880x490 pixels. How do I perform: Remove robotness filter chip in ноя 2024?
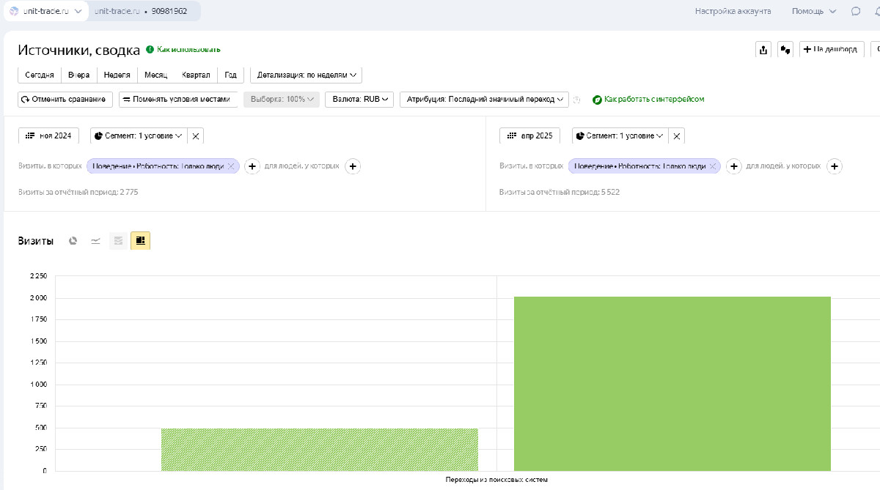point(231,166)
